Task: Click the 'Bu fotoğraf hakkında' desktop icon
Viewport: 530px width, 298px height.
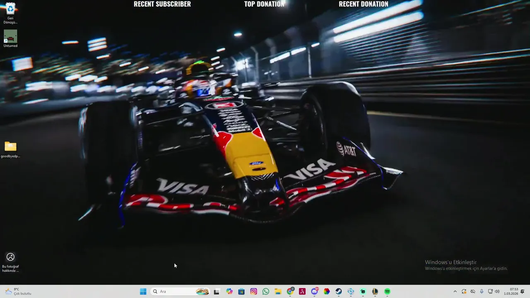Action: [10, 262]
